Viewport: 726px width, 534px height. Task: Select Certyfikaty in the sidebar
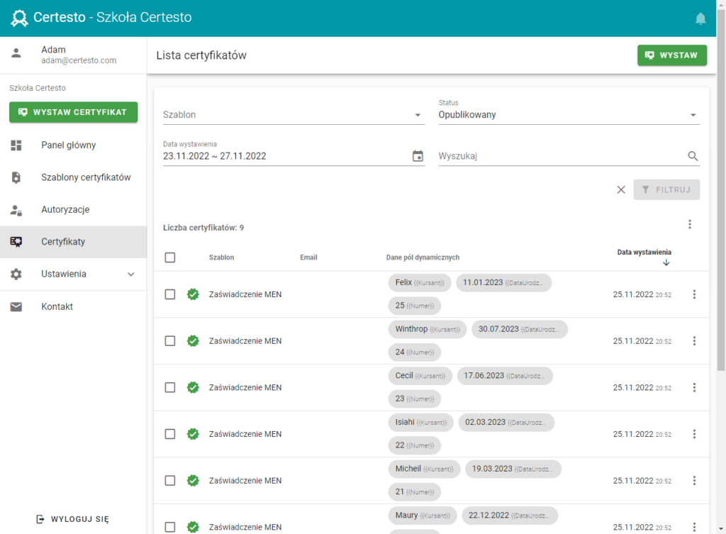[73, 242]
